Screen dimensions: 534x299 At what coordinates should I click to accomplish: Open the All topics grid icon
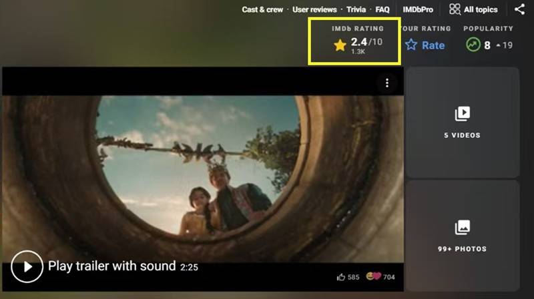(455, 9)
